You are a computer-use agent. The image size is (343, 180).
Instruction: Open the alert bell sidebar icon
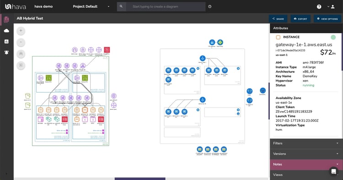pyautogui.click(x=6, y=52)
